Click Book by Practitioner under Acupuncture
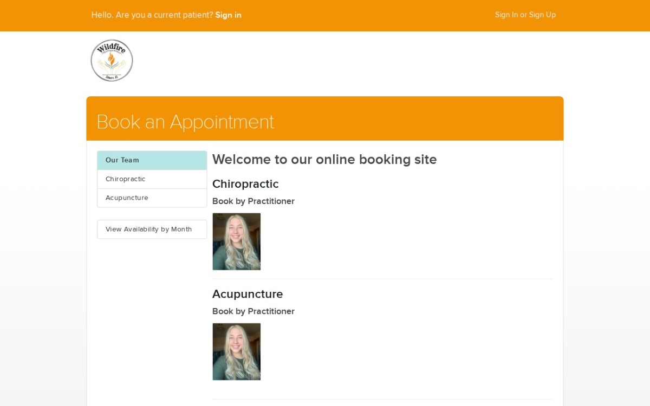Image resolution: width=650 pixels, height=406 pixels. click(253, 311)
